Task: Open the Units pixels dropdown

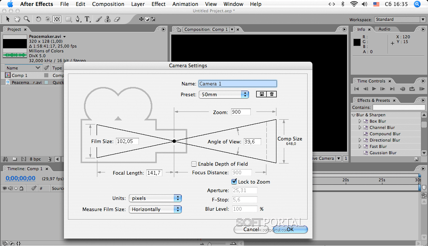Action: (x=155, y=198)
